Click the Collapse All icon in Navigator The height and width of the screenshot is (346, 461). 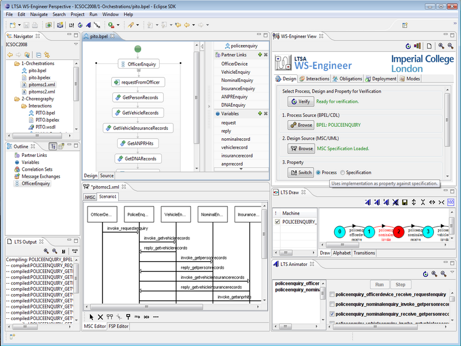coord(39,55)
